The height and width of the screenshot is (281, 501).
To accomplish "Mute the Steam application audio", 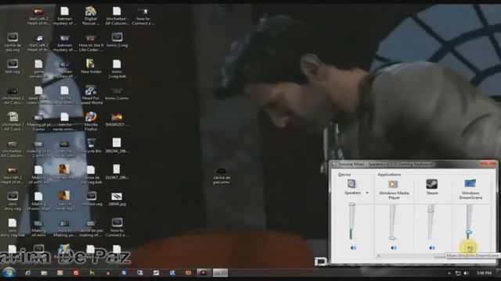I will [432, 247].
